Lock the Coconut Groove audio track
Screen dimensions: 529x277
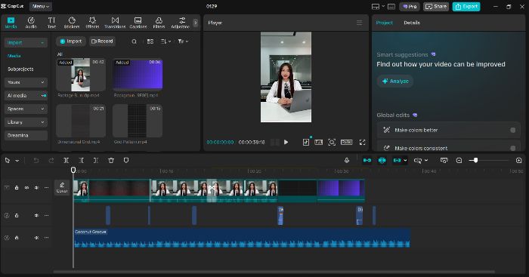(17, 238)
